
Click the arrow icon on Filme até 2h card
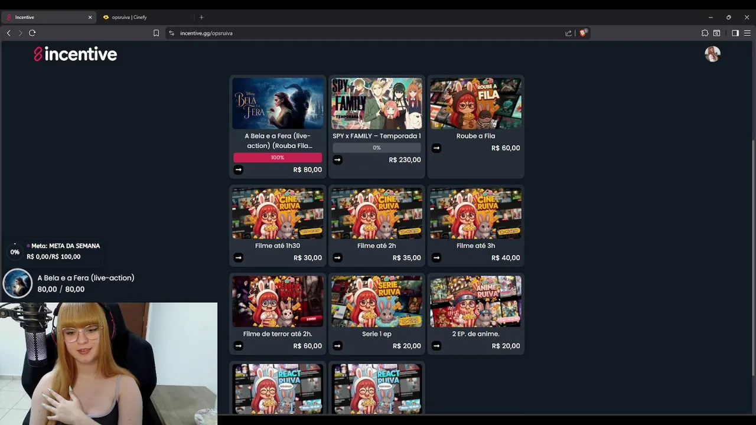tap(338, 258)
